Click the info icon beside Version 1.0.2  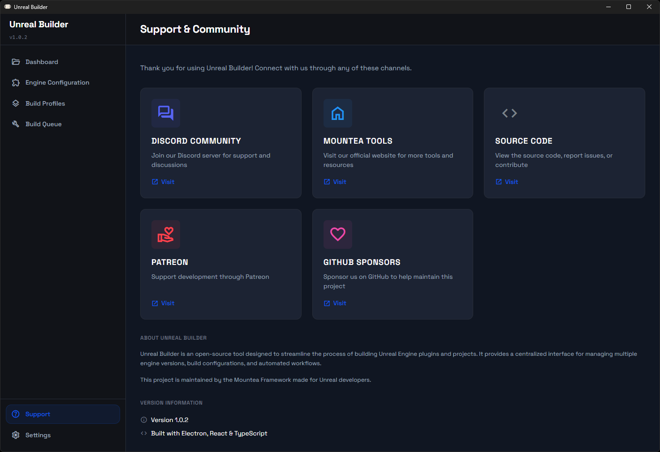click(144, 420)
